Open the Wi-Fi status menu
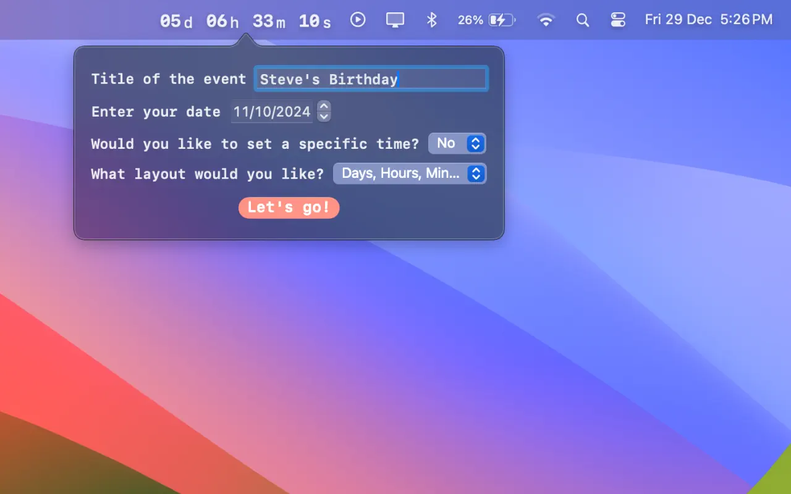791x494 pixels. [545, 20]
